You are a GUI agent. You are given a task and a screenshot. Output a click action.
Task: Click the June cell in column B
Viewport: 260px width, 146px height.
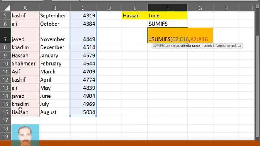pyautogui.click(x=55, y=96)
